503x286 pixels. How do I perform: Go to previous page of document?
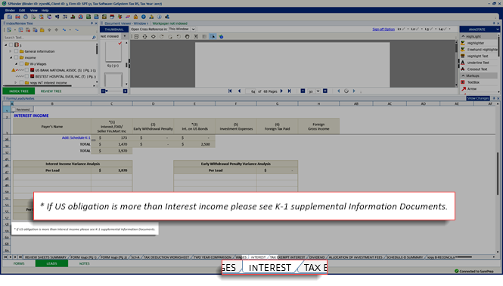coord(239,91)
